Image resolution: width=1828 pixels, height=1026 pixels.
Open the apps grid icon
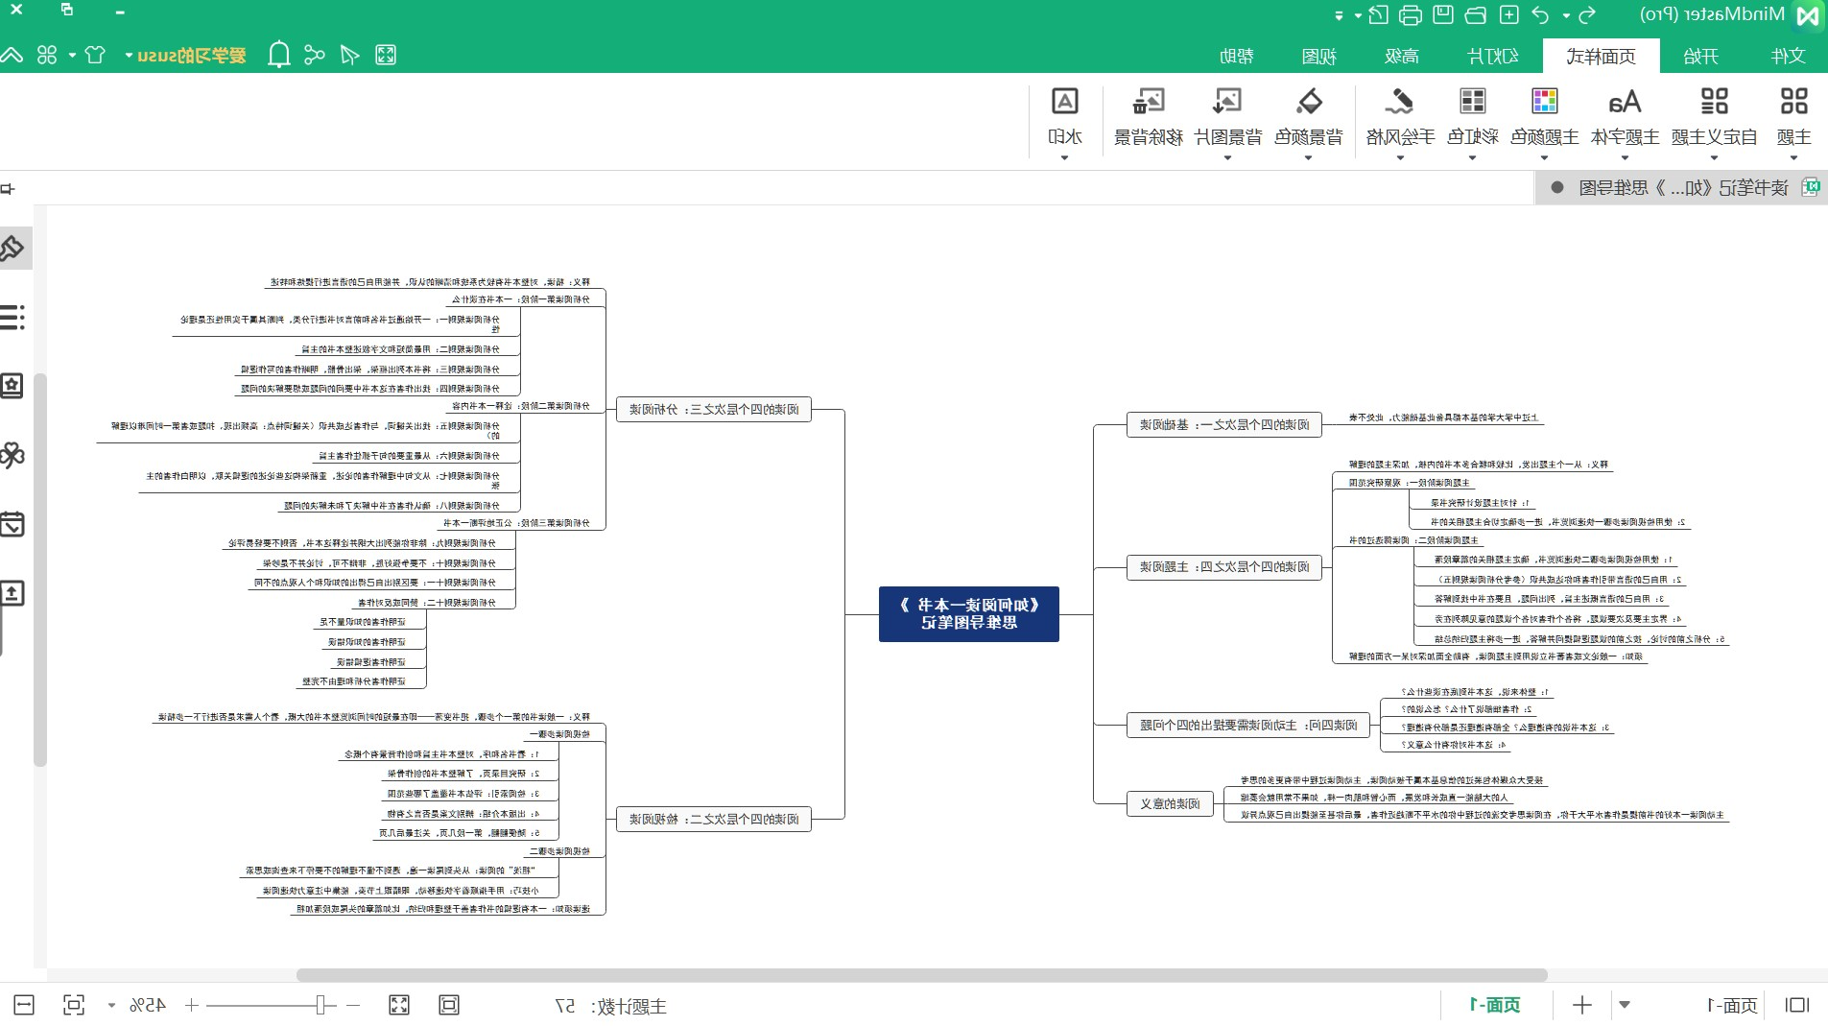point(47,55)
